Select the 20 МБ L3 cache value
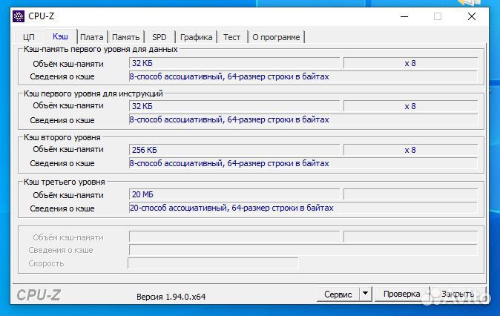Image resolution: width=500 pixels, height=316 pixels. pyautogui.click(x=234, y=194)
